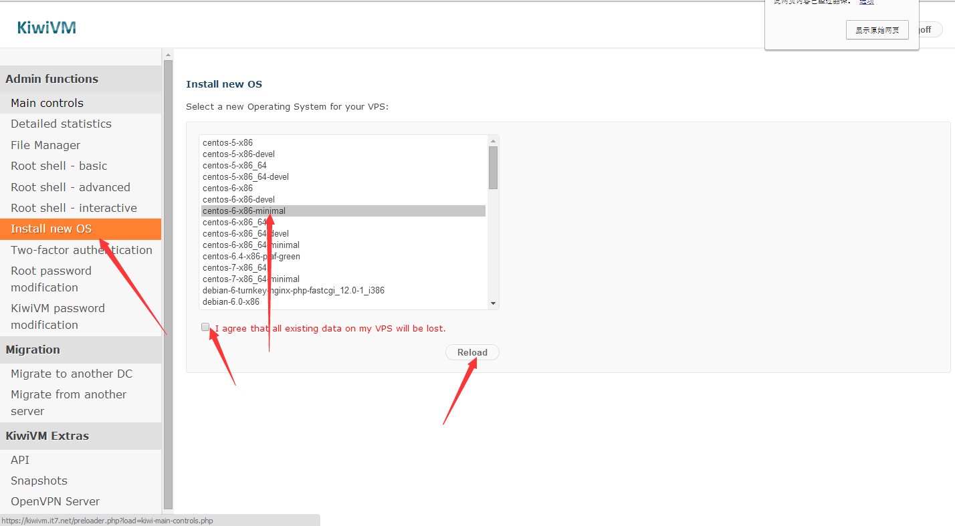Image resolution: width=955 pixels, height=526 pixels.
Task: Click OS list scroll down arrow
Action: [493, 303]
